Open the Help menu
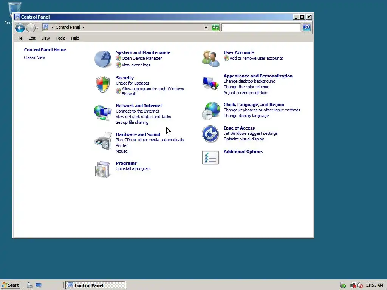 pyautogui.click(x=75, y=38)
